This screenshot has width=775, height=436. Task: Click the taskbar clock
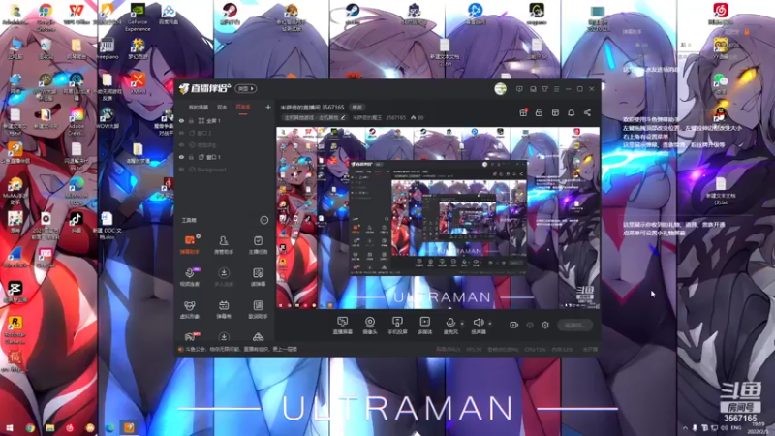[759, 427]
